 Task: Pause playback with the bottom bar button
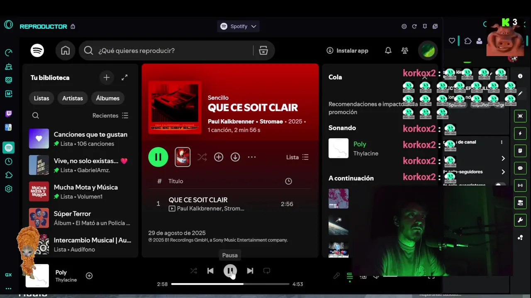(x=230, y=271)
